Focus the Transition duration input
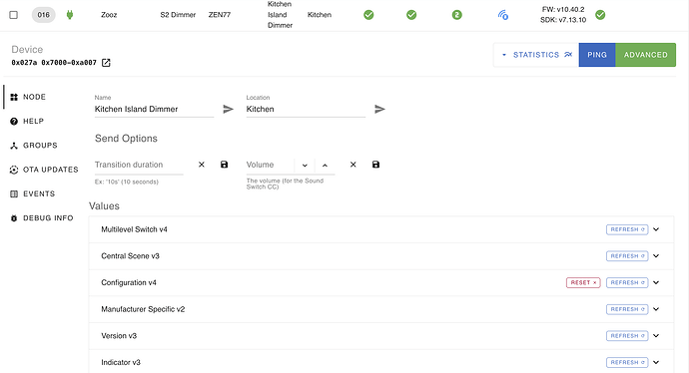This screenshot has height=373, width=689. coord(139,165)
